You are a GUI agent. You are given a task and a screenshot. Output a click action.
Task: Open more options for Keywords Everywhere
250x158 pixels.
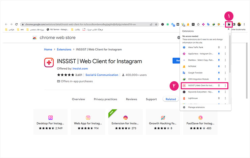point(225,92)
